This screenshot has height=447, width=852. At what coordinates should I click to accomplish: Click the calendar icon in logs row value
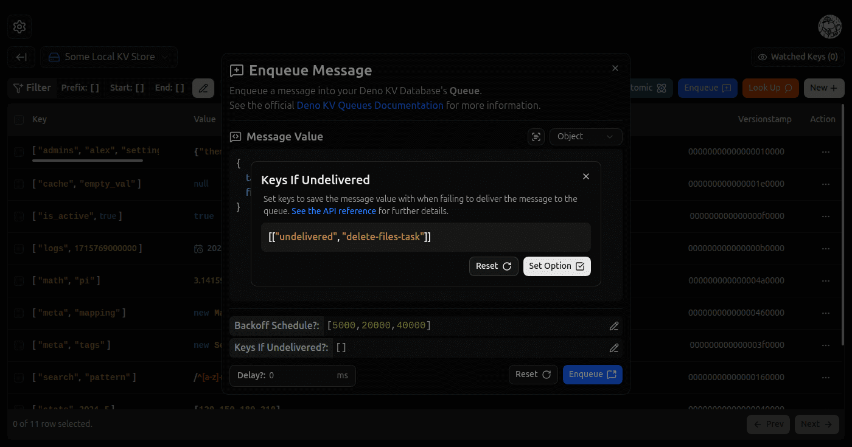(x=198, y=248)
